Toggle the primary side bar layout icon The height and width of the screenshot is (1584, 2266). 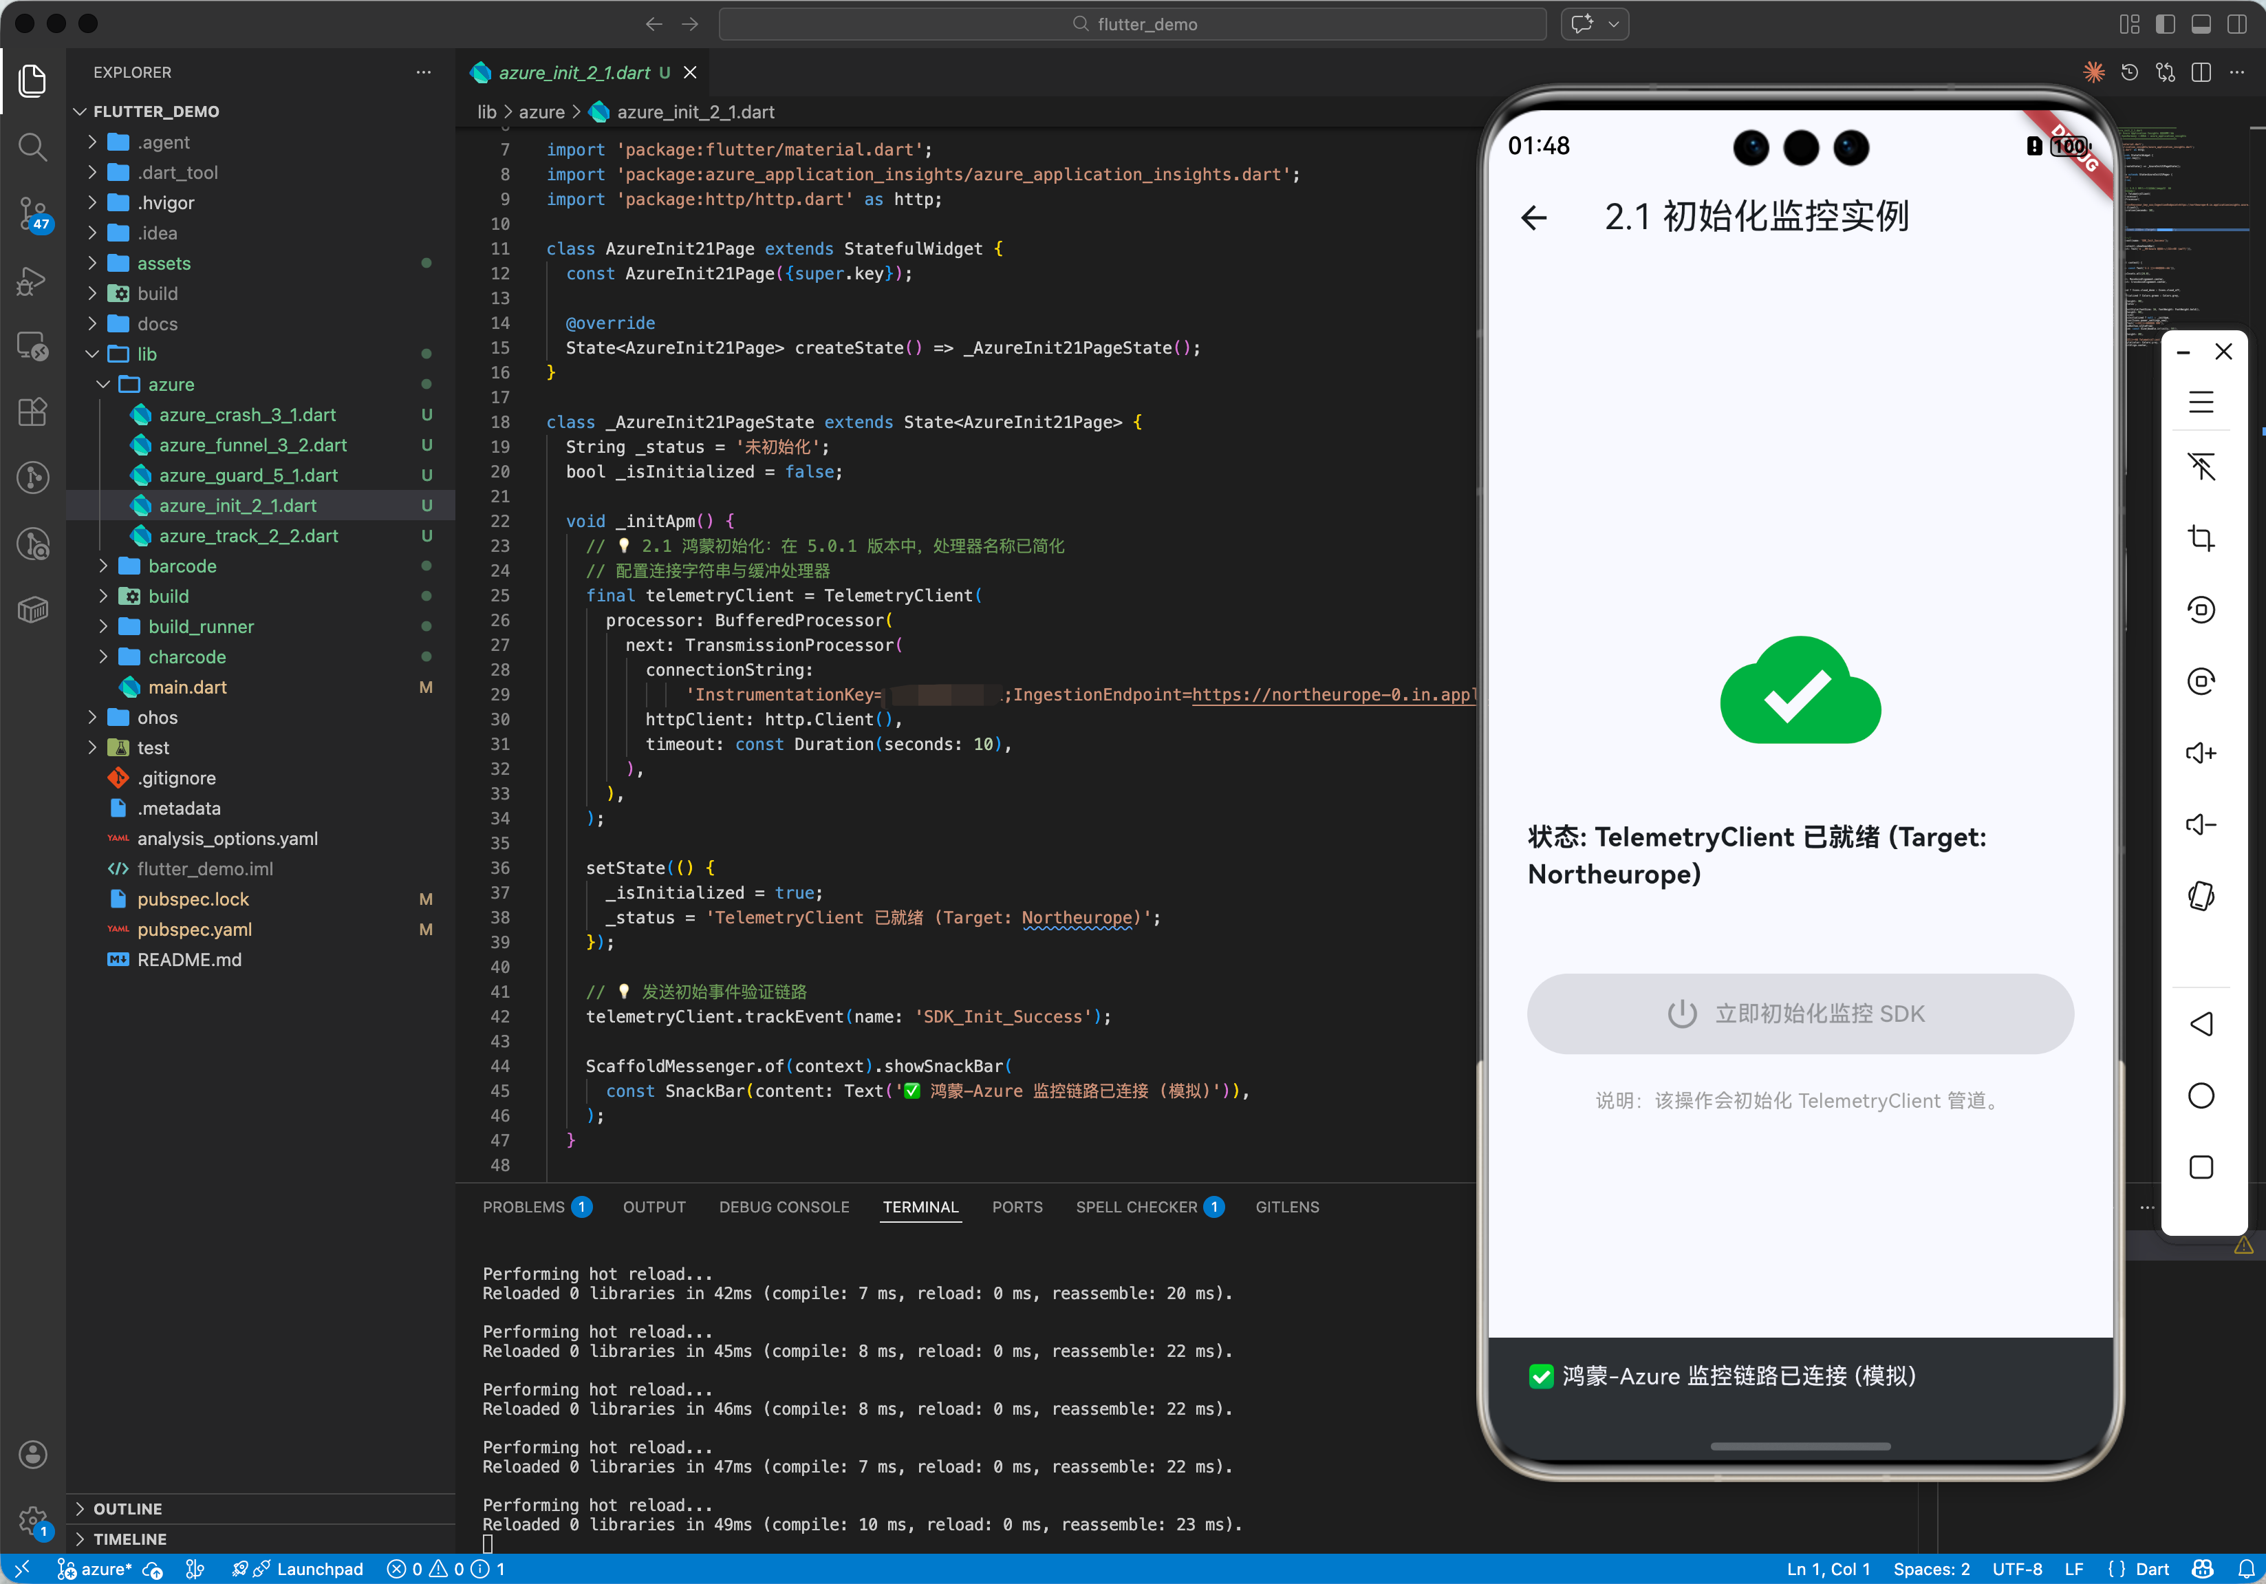click(2164, 25)
